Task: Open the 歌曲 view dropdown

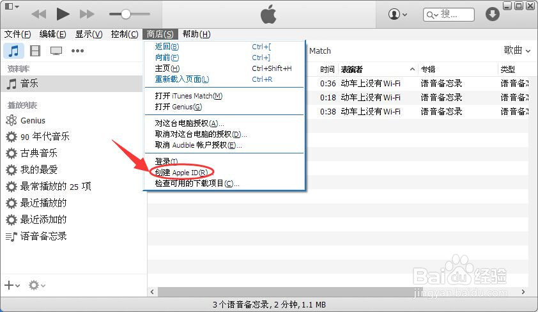Action: pyautogui.click(x=517, y=51)
